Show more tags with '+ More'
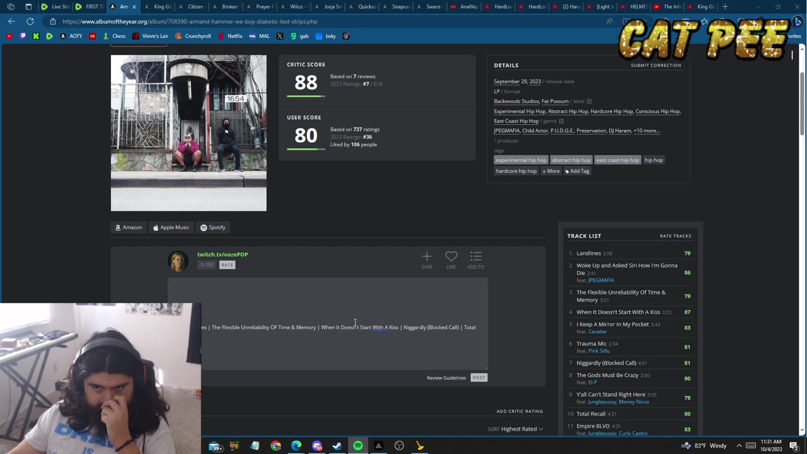 pos(550,171)
